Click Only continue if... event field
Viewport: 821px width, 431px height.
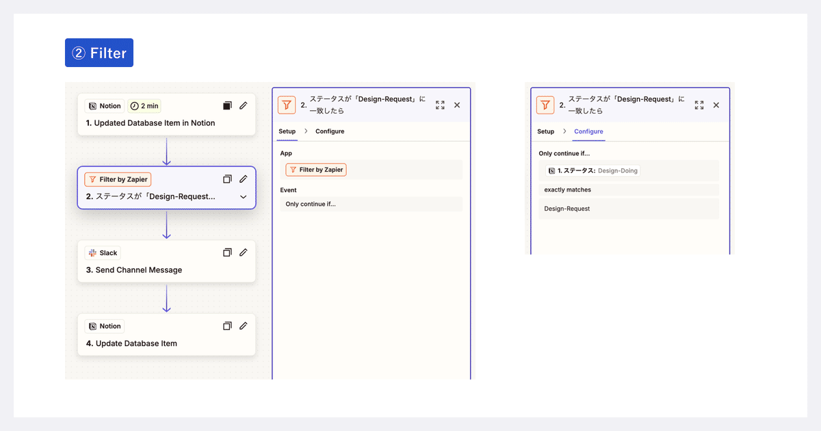(372, 204)
